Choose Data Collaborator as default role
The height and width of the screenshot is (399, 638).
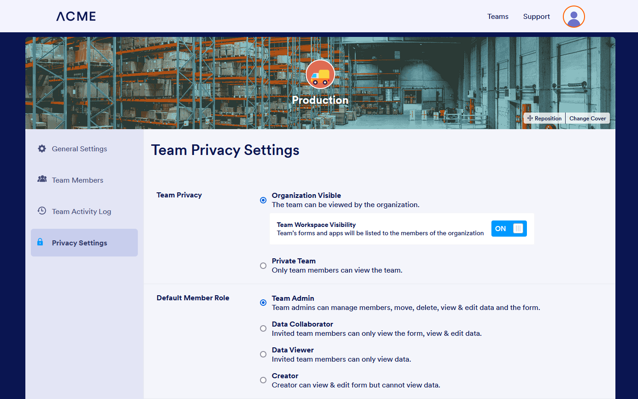(x=263, y=328)
